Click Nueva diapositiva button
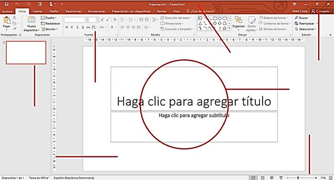This screenshot has width=334, height=180. pos(31,24)
